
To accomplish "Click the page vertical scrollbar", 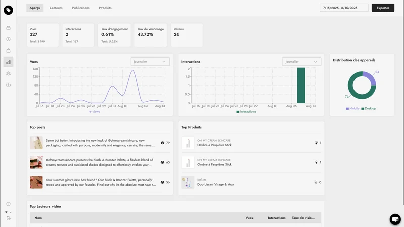I will point(402,103).
